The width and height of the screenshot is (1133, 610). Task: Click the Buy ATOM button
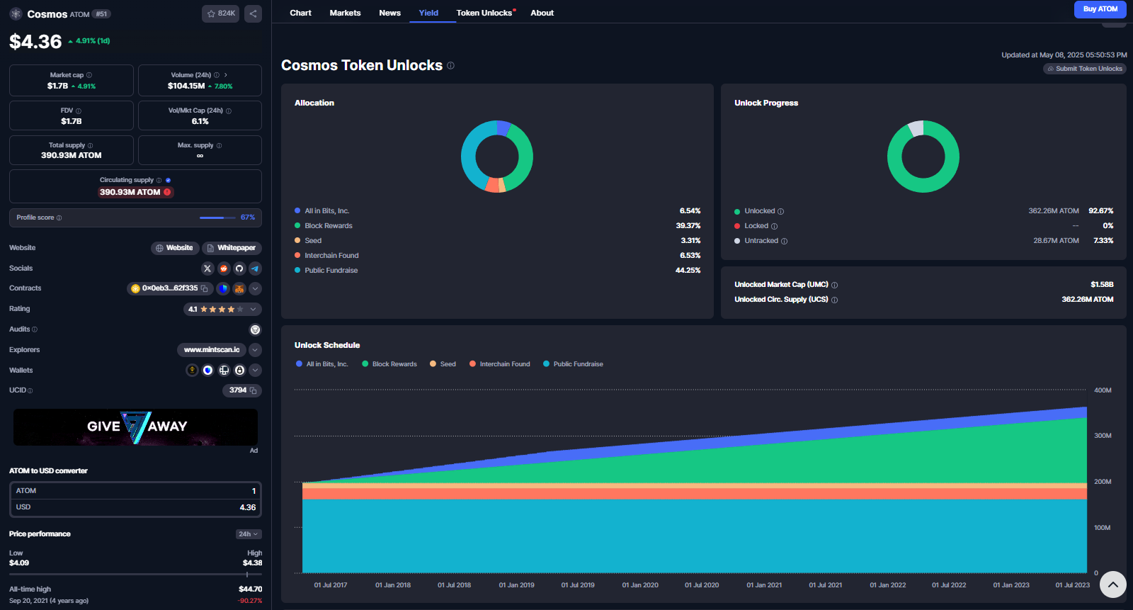pyautogui.click(x=1100, y=9)
